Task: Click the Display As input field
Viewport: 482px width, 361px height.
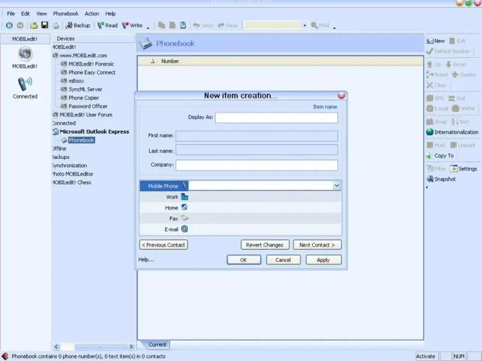Action: (277, 117)
